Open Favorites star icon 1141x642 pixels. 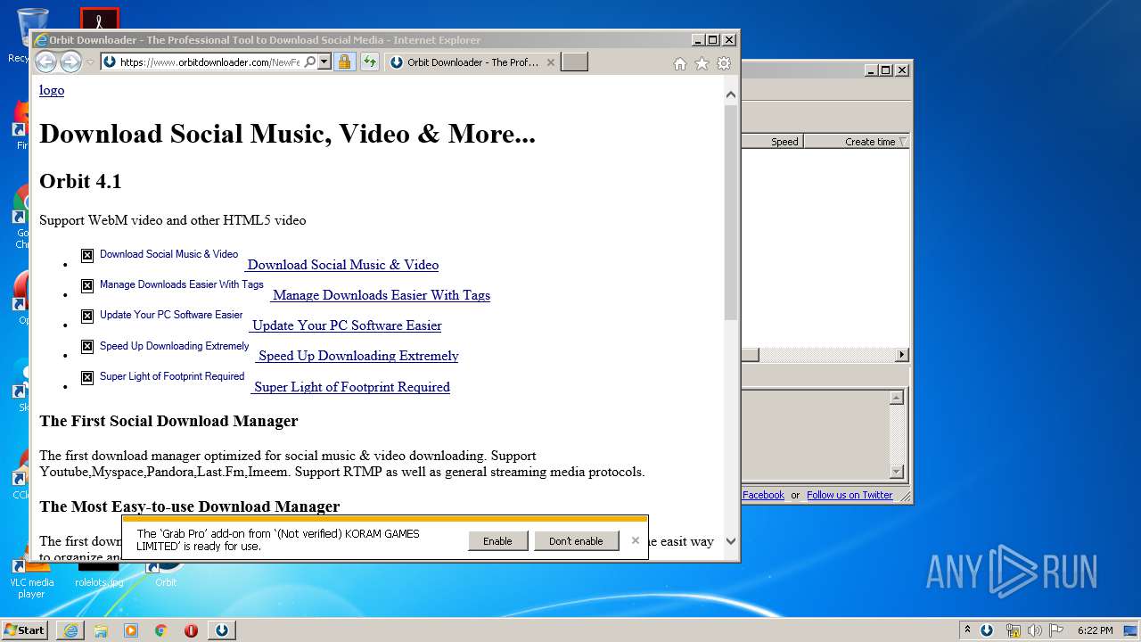click(x=702, y=63)
